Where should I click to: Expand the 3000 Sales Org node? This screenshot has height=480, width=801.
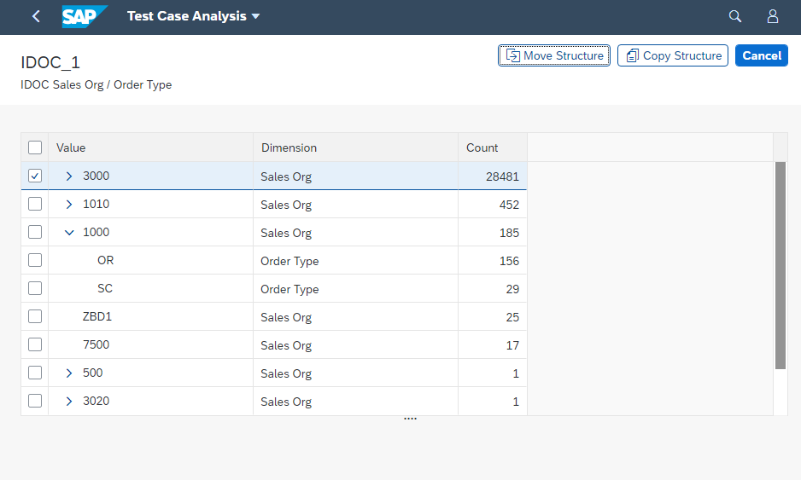pyautogui.click(x=69, y=176)
